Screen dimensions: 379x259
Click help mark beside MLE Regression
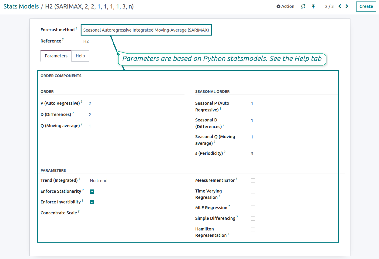point(229,206)
